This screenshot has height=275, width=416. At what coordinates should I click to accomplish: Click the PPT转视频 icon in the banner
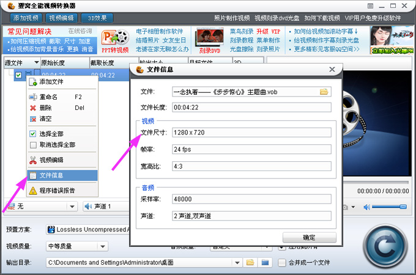pyautogui.click(x=115, y=40)
